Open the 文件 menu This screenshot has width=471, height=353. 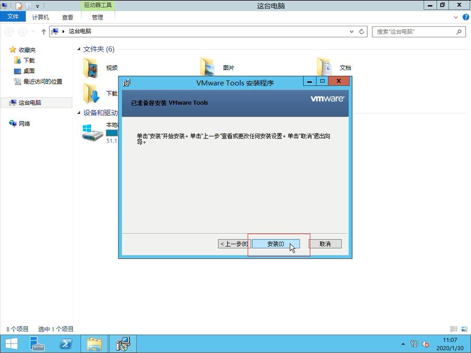[13, 16]
